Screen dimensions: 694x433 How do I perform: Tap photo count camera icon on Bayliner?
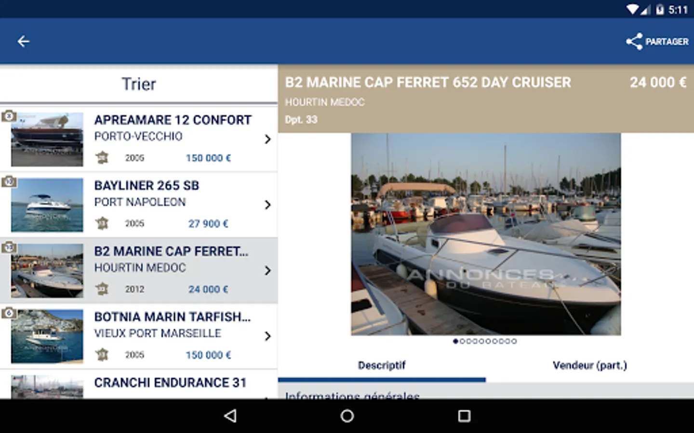(x=9, y=181)
